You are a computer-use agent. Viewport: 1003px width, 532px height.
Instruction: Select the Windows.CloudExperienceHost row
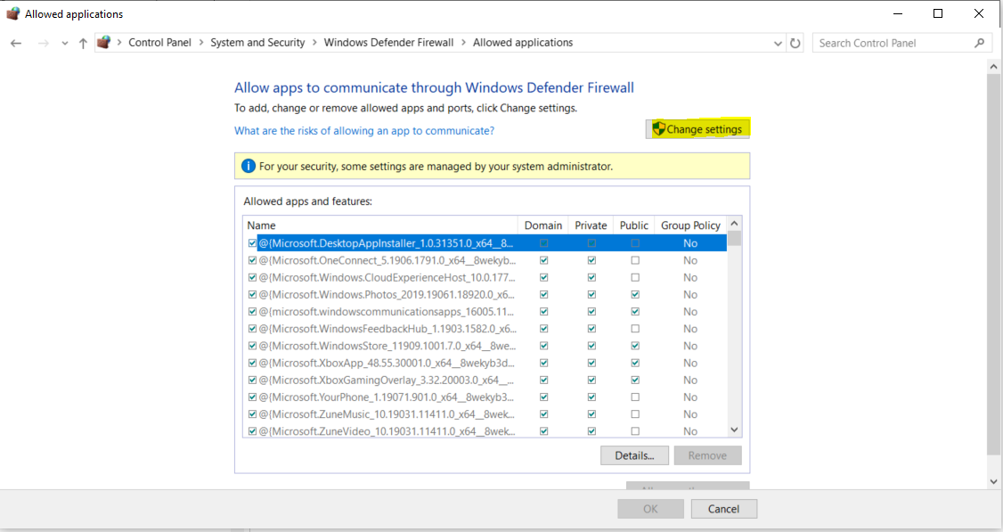(x=486, y=278)
